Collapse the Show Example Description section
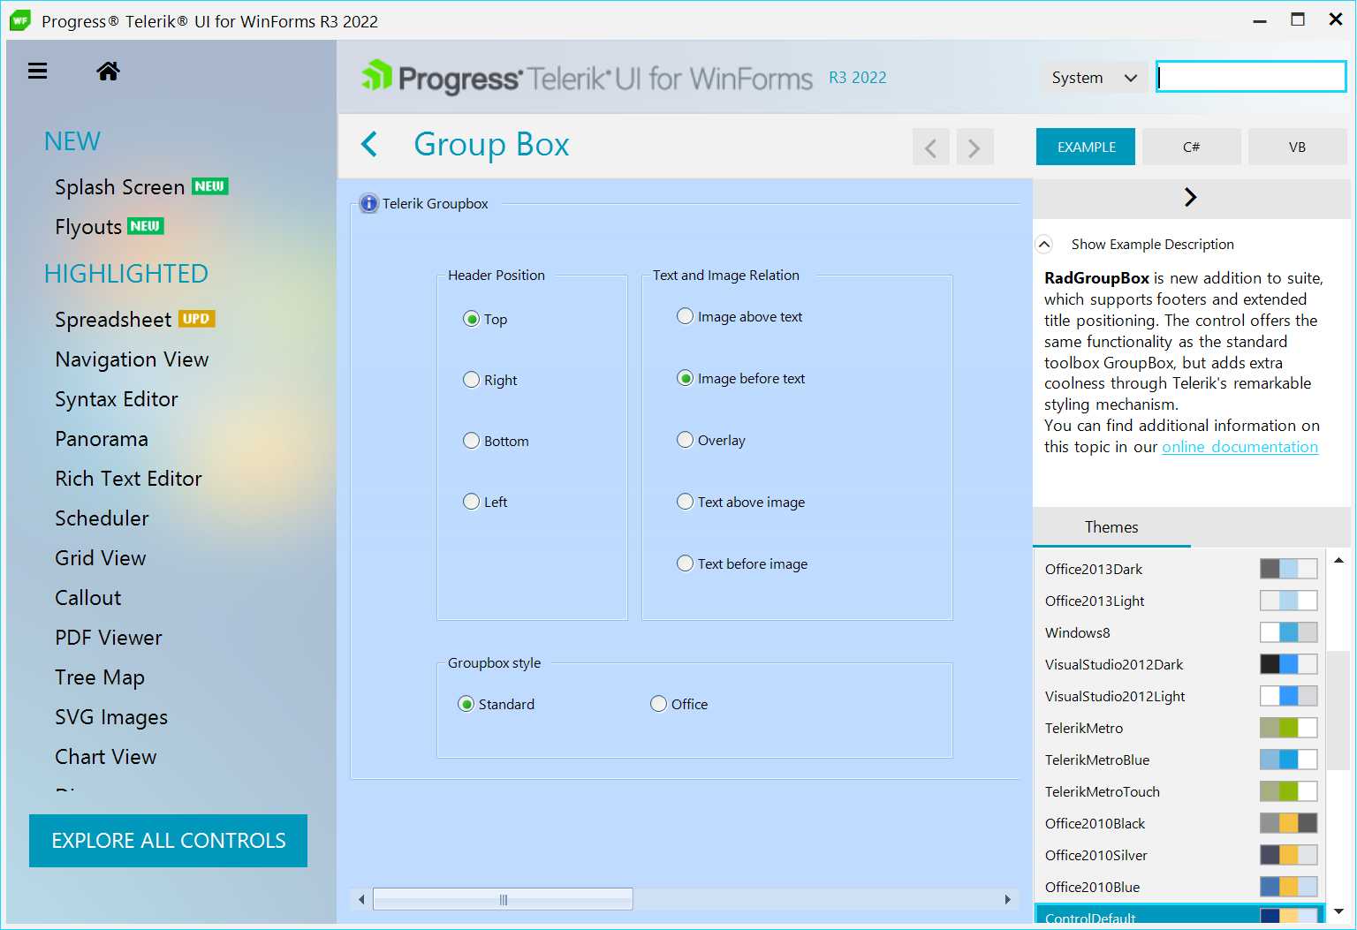The width and height of the screenshot is (1357, 930). tap(1044, 245)
